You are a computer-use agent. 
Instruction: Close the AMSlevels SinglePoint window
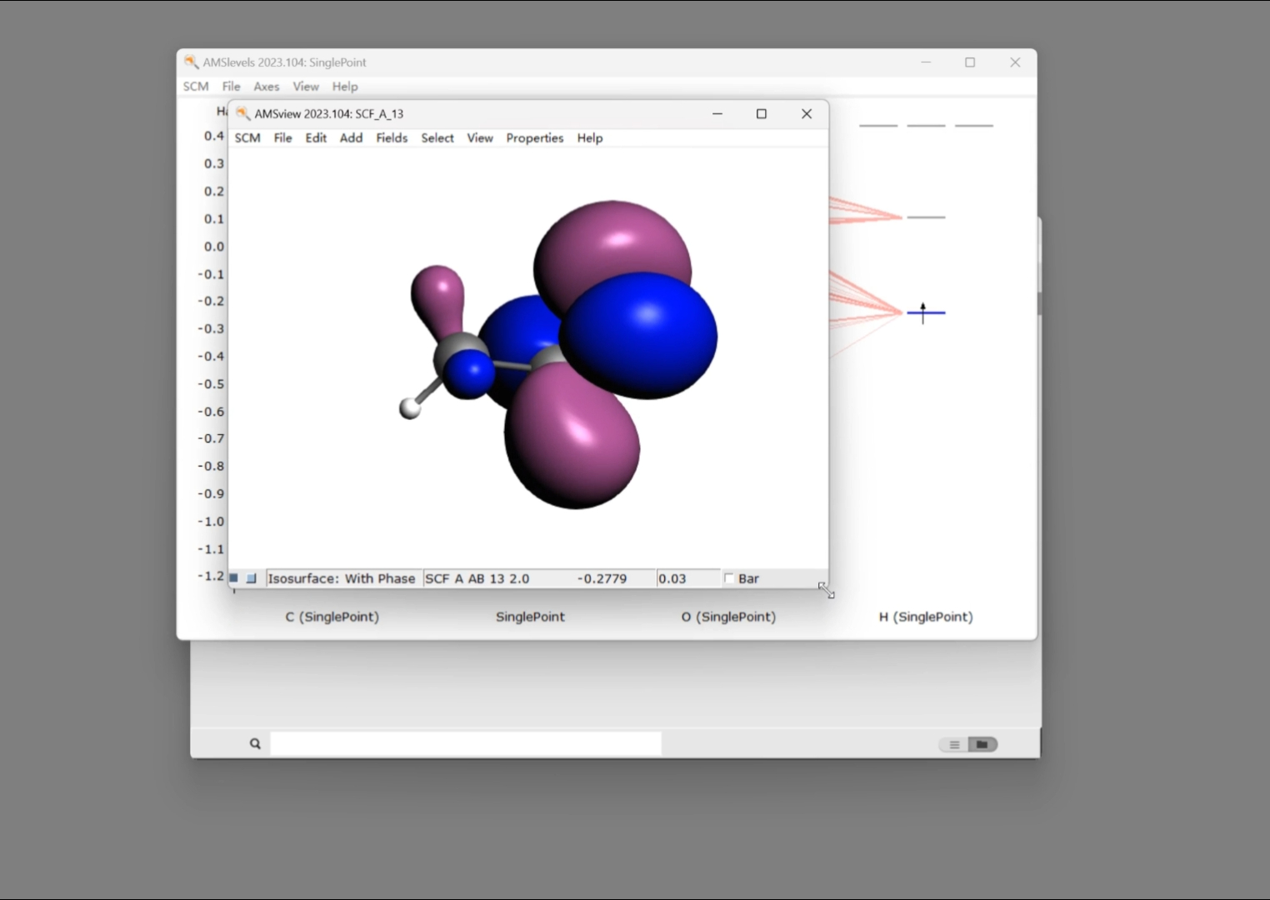[1015, 62]
